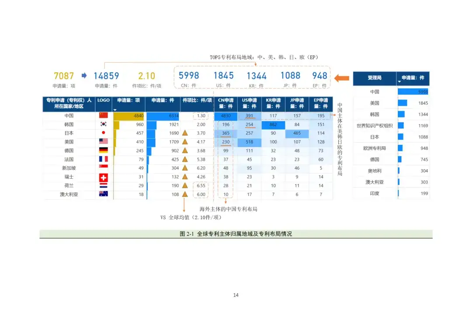The width and height of the screenshot is (472, 333).
Task: Click the 6.55 ratio in 荷兰 row
Action: [201, 186]
